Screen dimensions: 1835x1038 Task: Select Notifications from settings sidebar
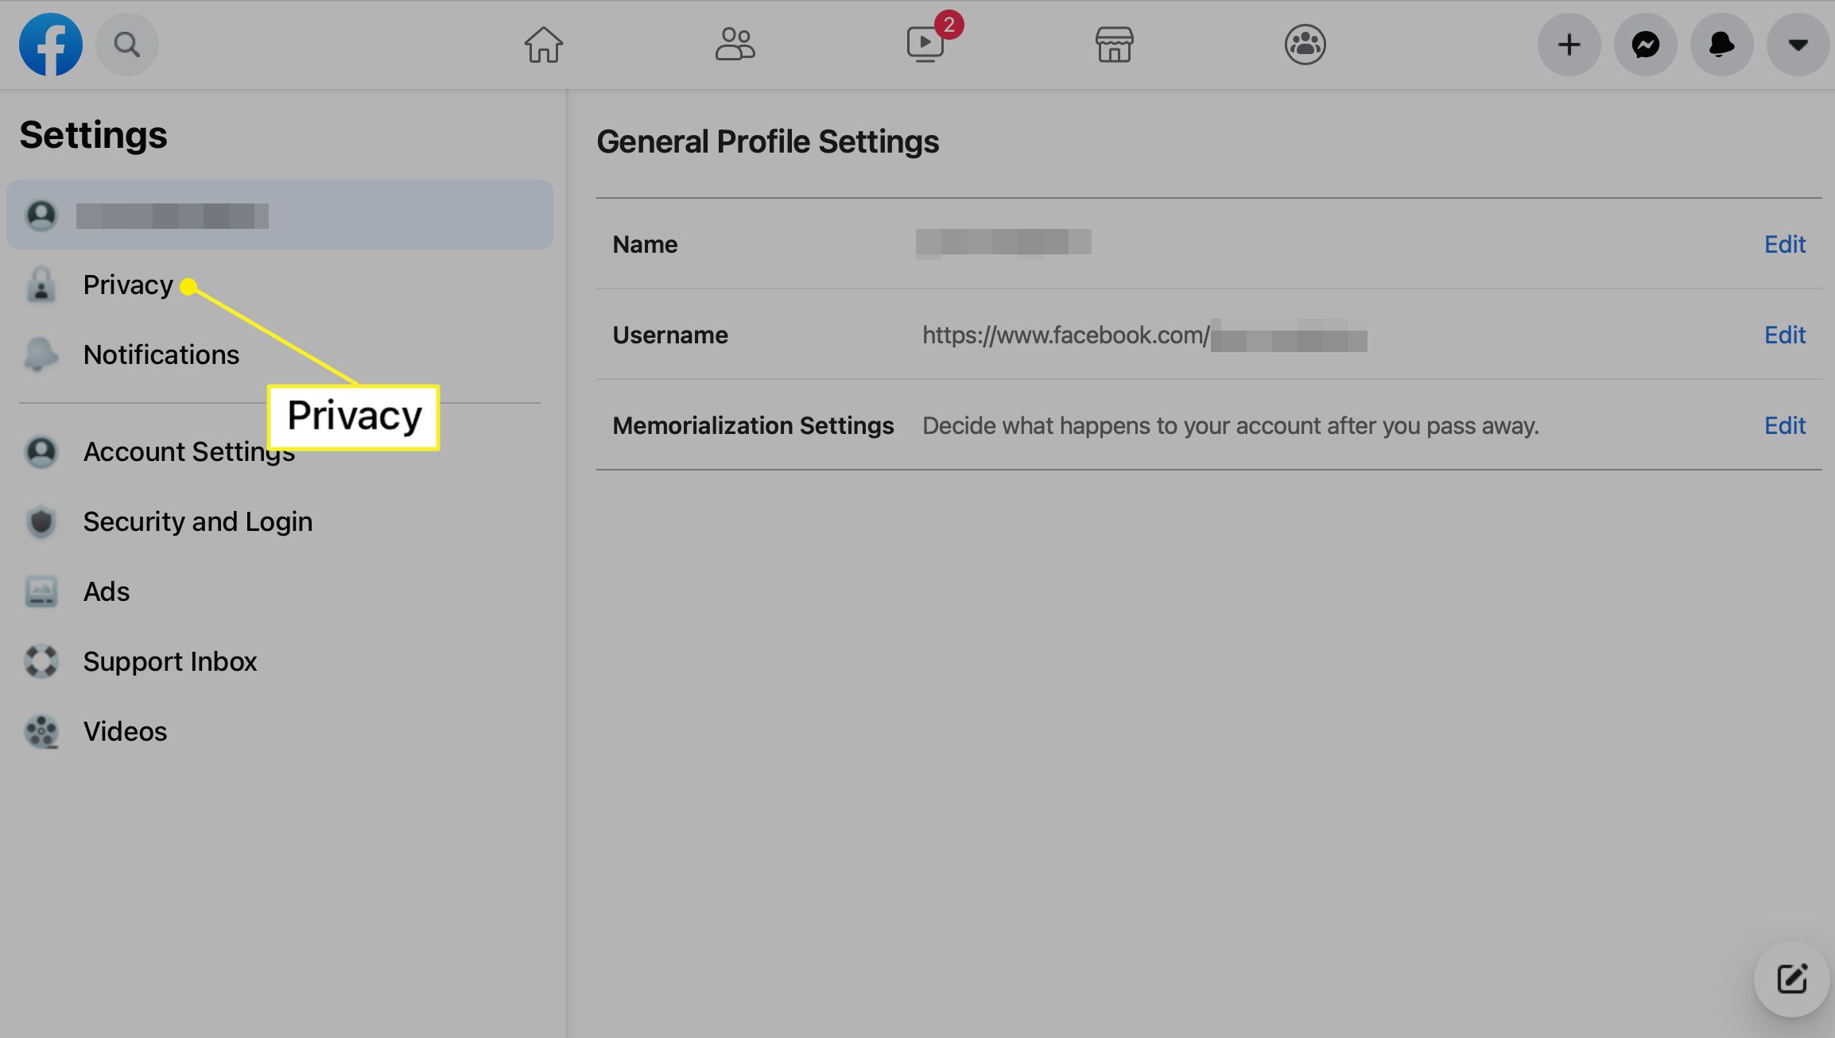point(161,354)
